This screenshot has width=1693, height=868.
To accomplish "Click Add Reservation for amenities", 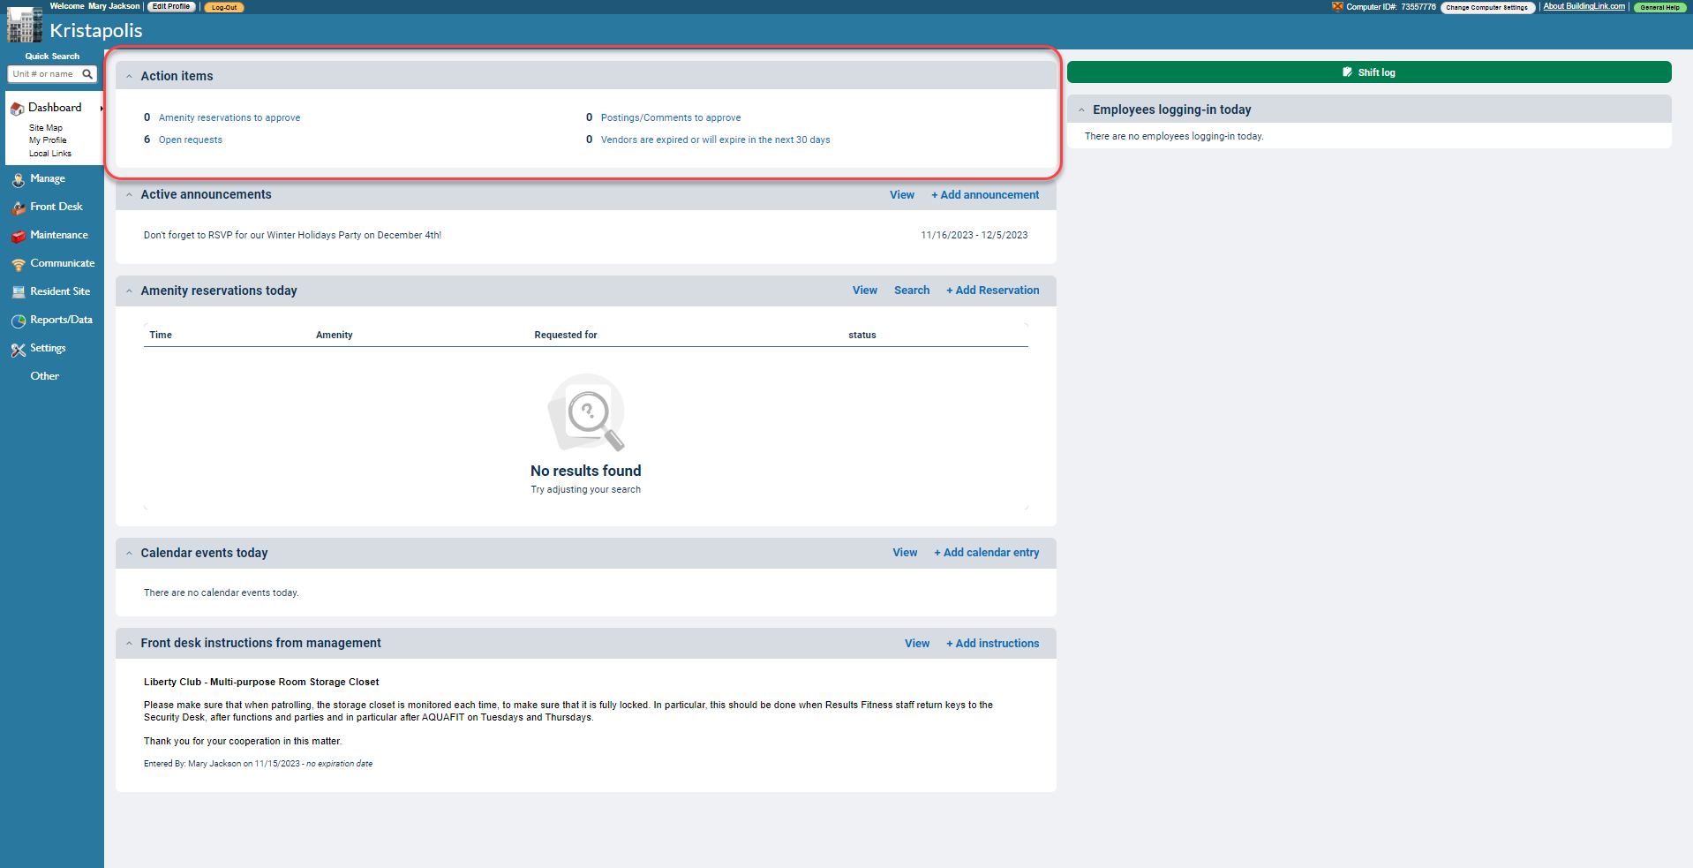I will click(x=992, y=290).
